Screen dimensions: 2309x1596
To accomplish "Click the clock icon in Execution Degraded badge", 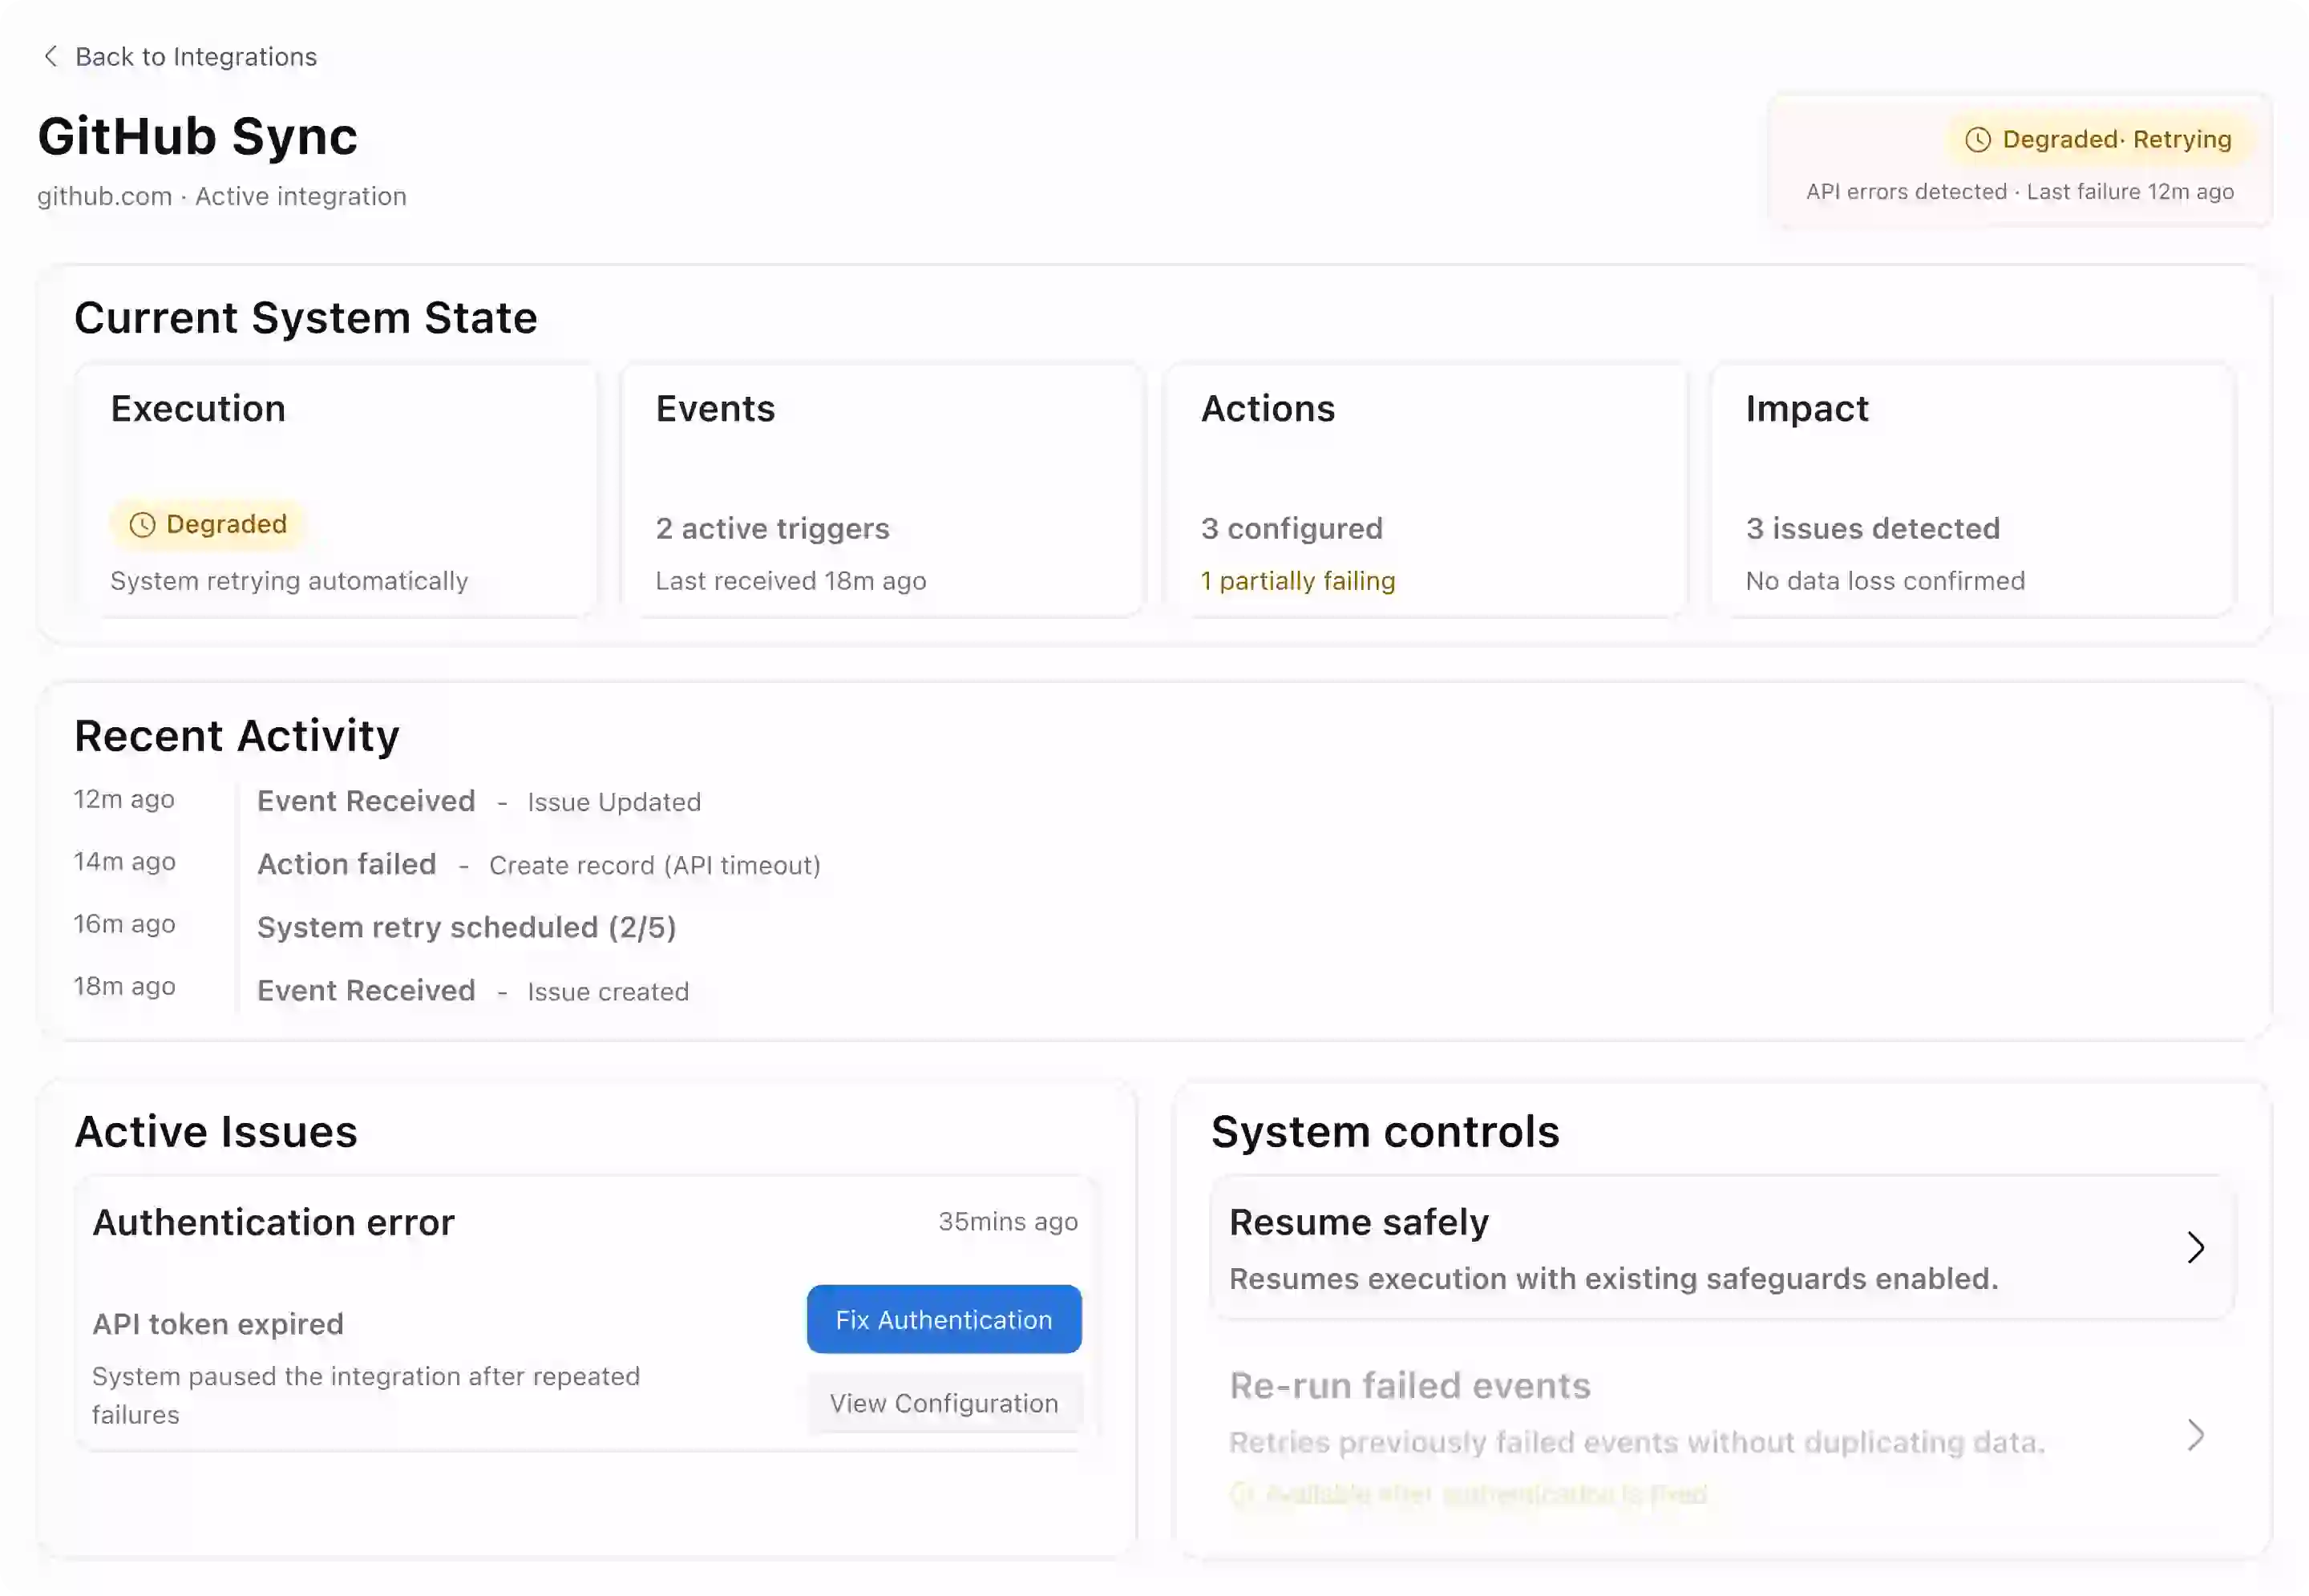I will (142, 525).
